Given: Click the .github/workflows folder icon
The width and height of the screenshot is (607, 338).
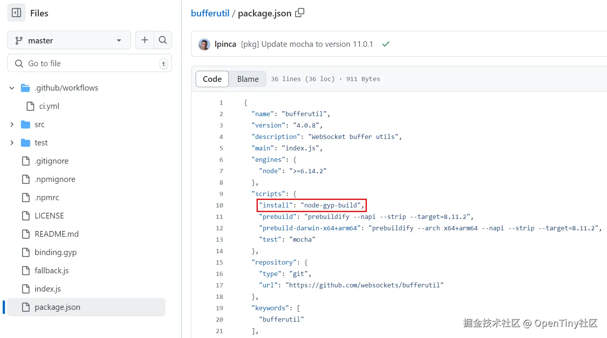Looking at the screenshot, I should click(26, 88).
